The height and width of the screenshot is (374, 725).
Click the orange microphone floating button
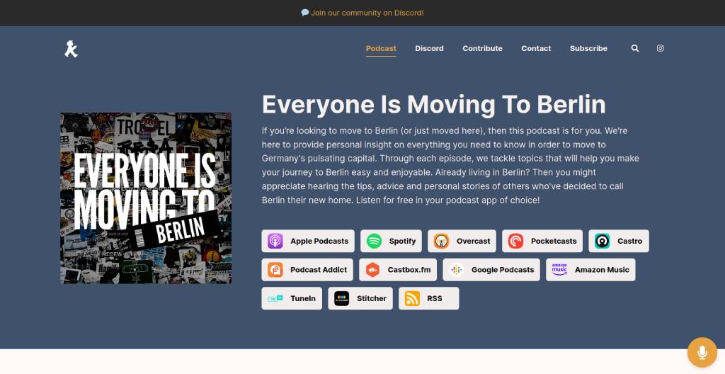pos(702,352)
